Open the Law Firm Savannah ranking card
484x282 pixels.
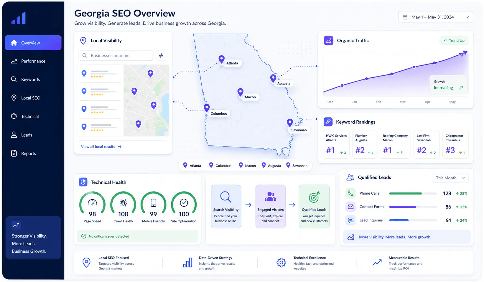pos(427,144)
